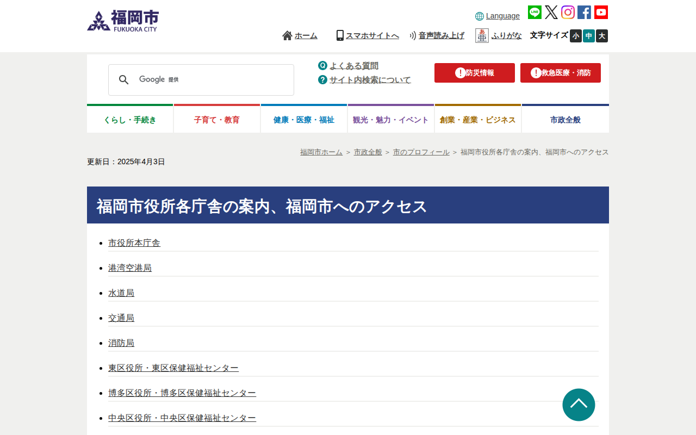Select the 観光・魅力・イベント tab
This screenshot has width=696, height=435.
click(391, 120)
